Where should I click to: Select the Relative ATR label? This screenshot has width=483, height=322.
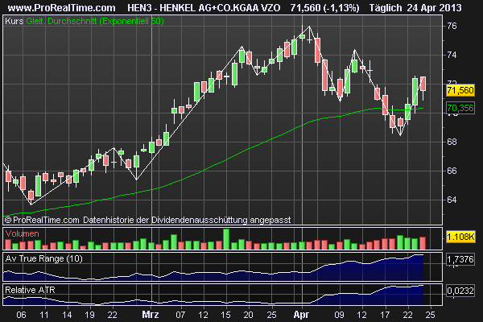[31, 290]
